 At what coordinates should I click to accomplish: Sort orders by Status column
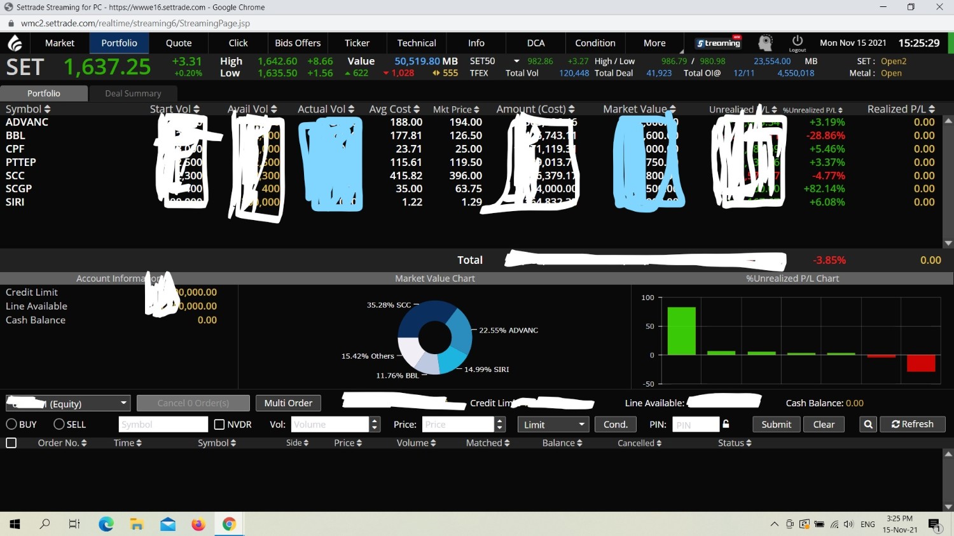749,443
